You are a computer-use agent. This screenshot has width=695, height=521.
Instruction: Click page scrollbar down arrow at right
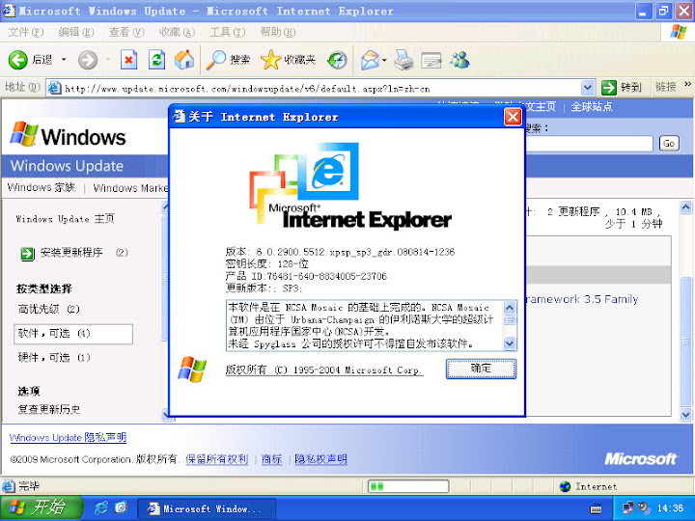click(685, 415)
